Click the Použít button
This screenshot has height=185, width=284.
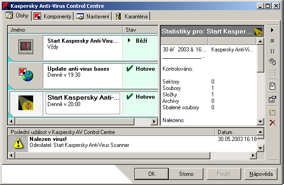click(224, 174)
